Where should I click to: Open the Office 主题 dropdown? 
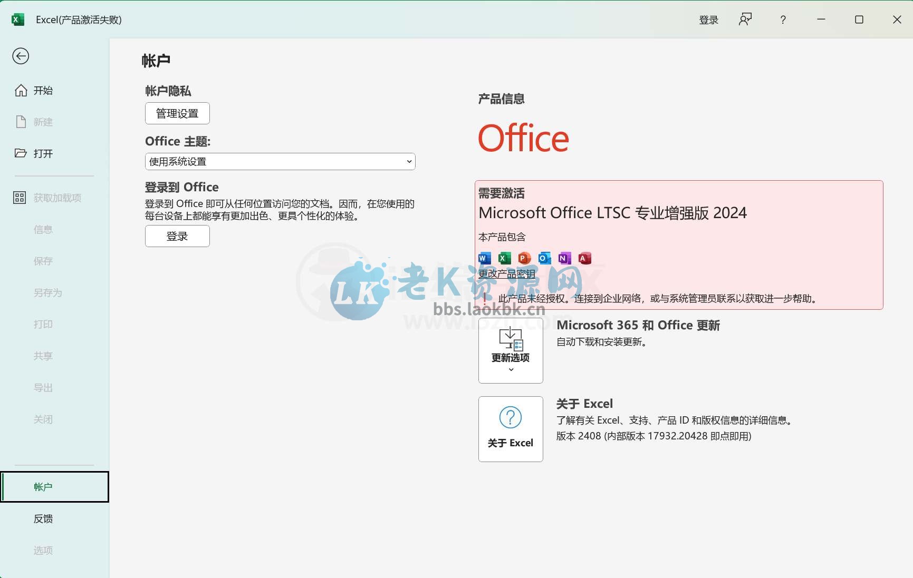[x=280, y=161]
